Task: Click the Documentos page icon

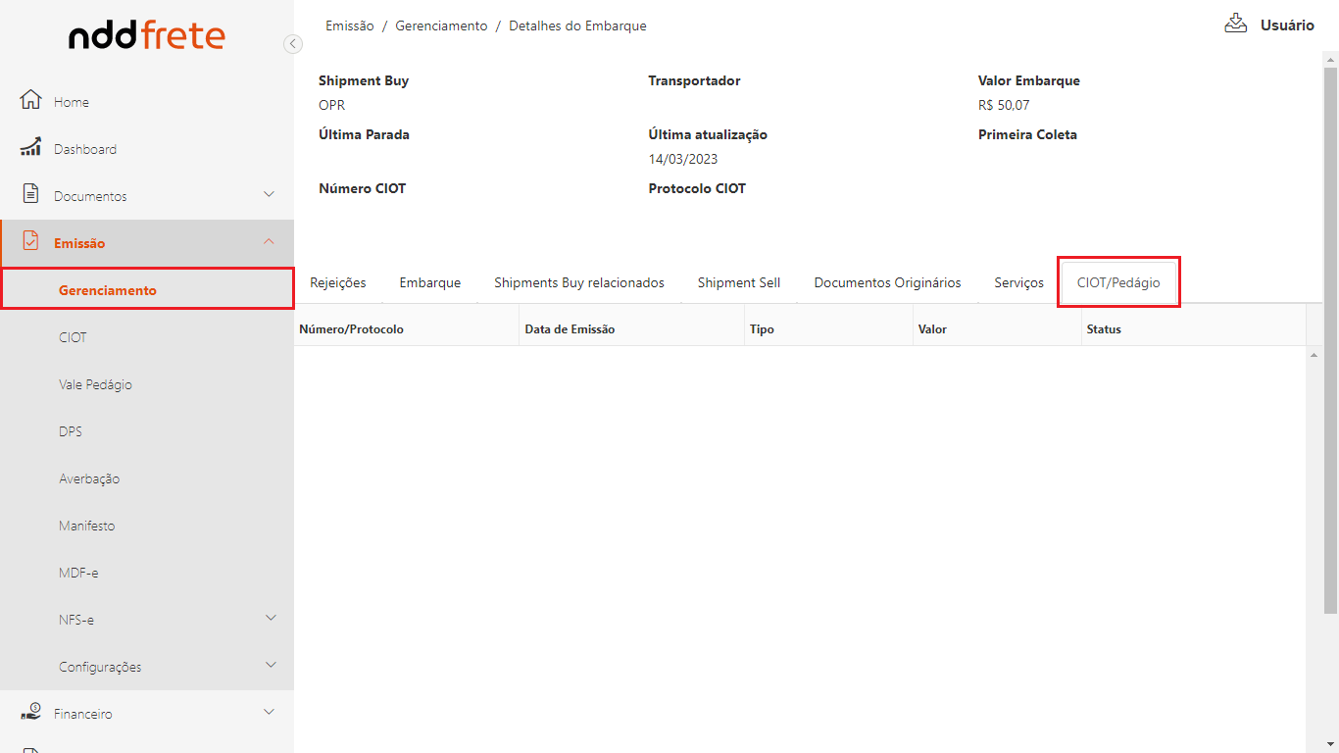Action: pyautogui.click(x=30, y=194)
